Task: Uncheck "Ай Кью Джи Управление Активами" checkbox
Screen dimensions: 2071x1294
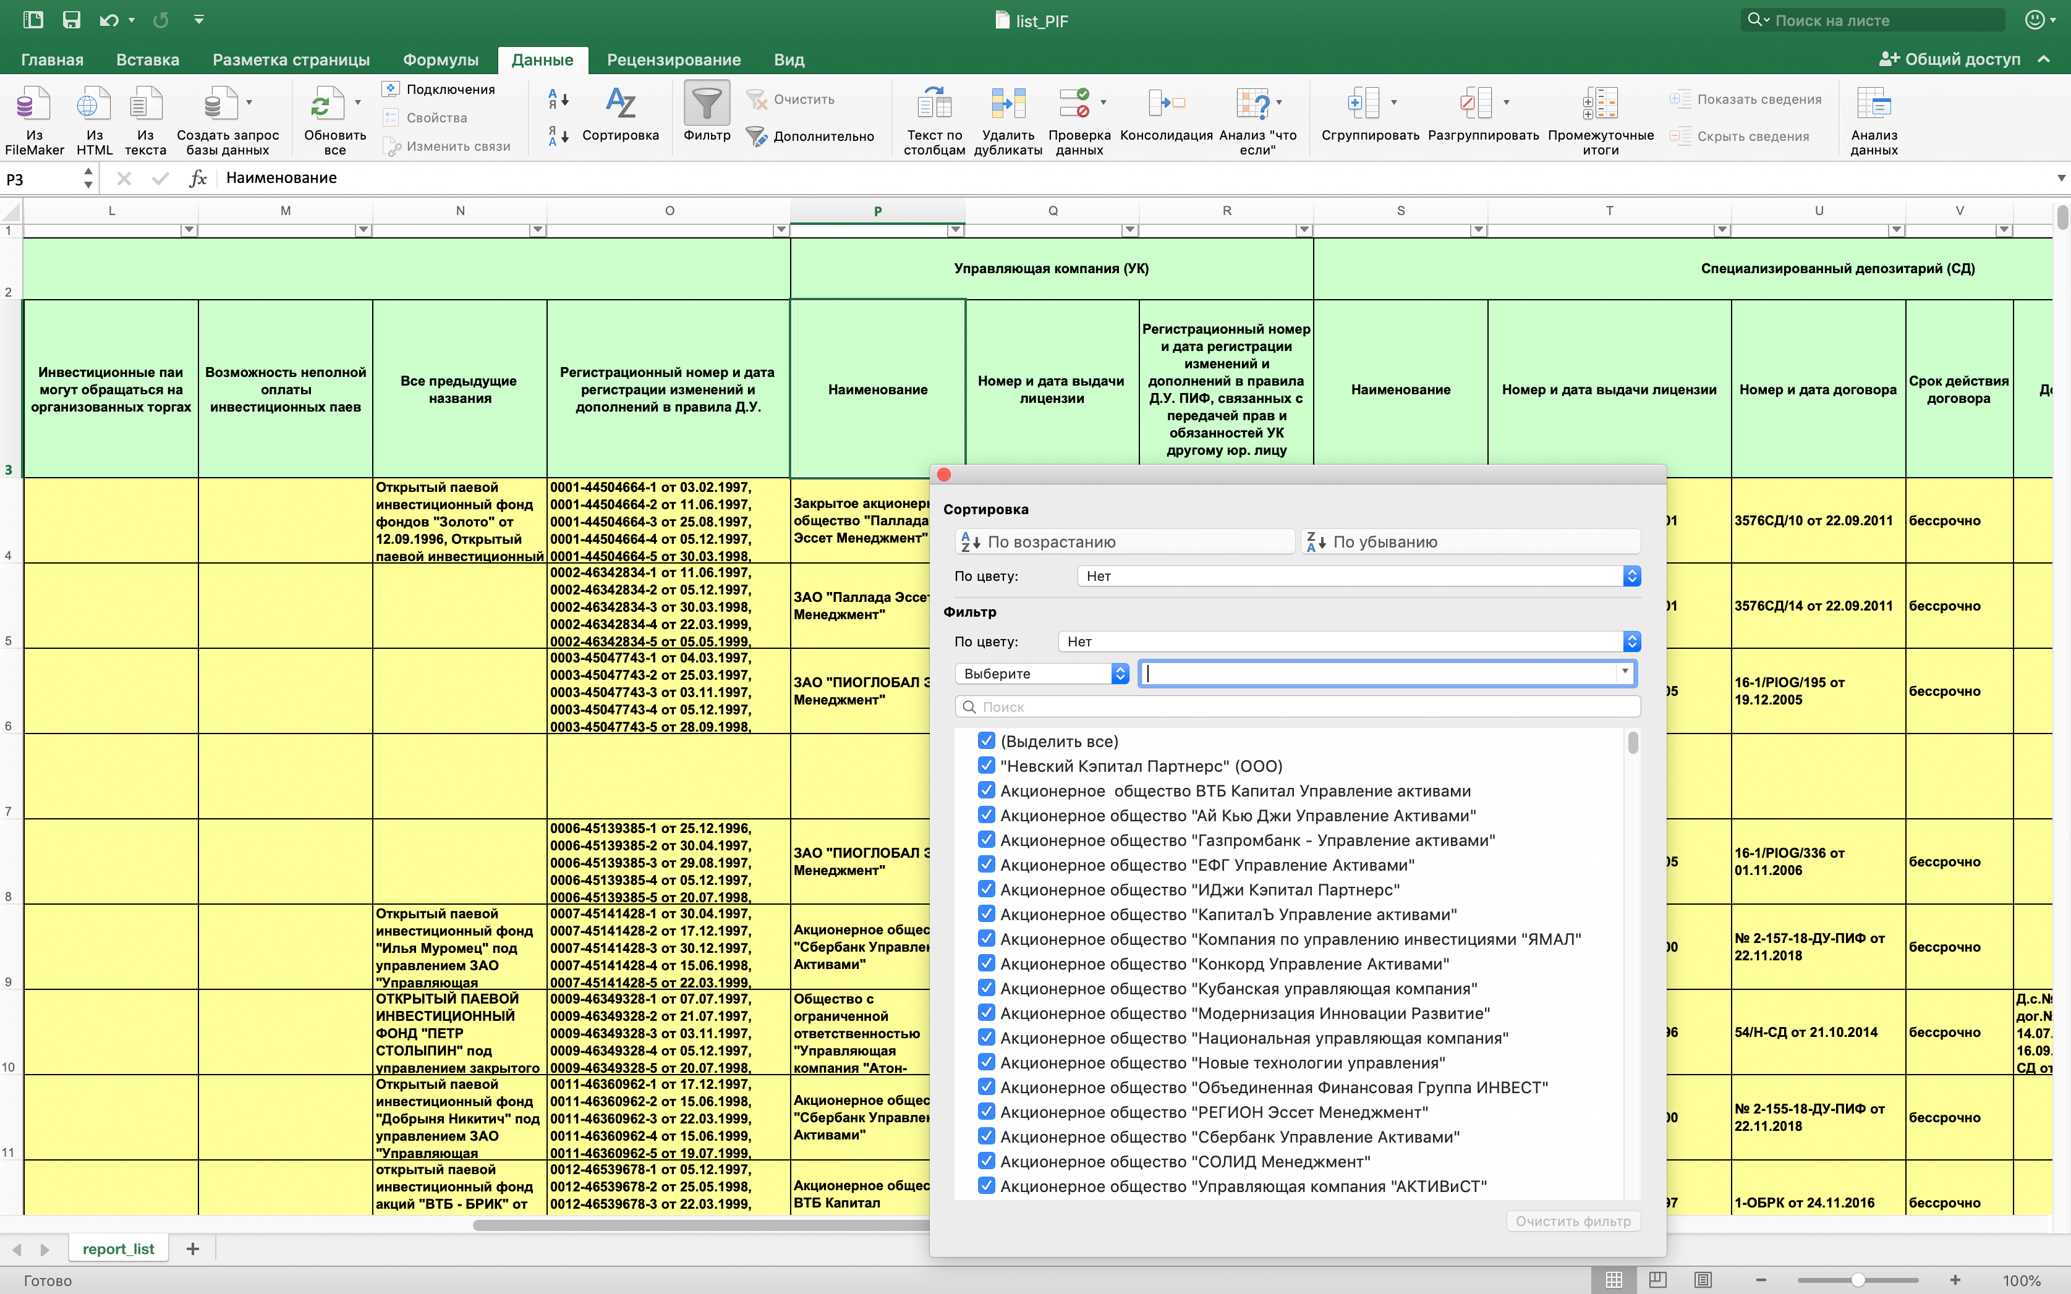Action: (986, 814)
